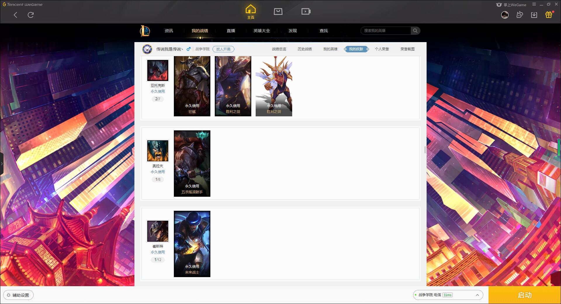This screenshot has height=304, width=561.
Task: Open the 发现 tab
Action: [x=293, y=31]
